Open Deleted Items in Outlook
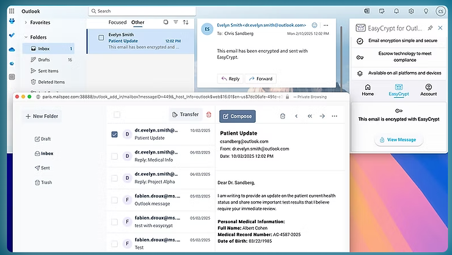 click(x=48, y=82)
